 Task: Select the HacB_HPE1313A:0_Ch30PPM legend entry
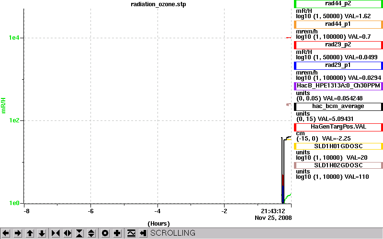point(338,86)
